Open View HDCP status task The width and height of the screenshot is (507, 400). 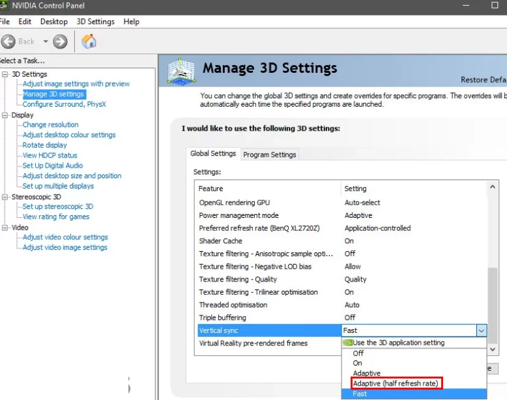[50, 155]
